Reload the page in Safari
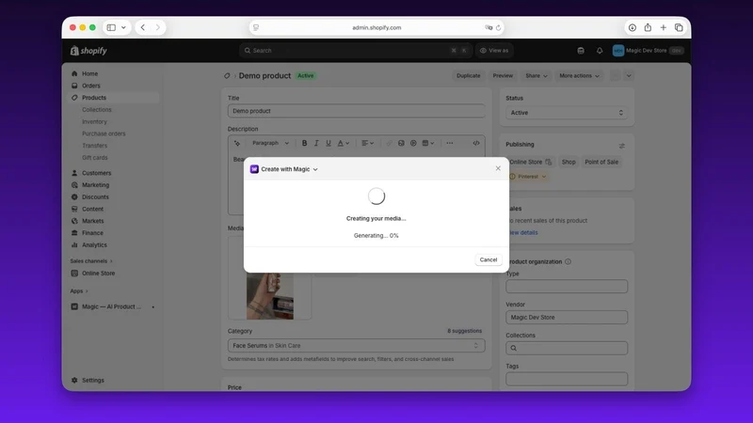The image size is (753, 423). [x=499, y=28]
